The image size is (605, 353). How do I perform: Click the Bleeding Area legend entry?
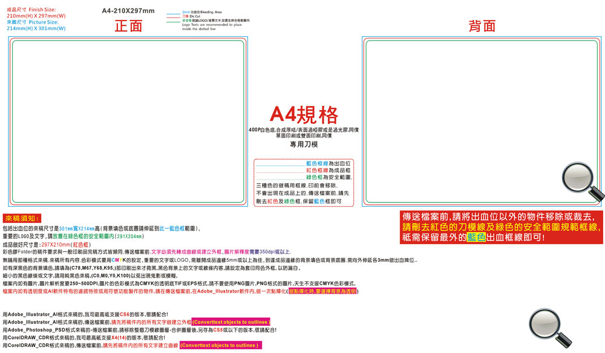point(202,12)
